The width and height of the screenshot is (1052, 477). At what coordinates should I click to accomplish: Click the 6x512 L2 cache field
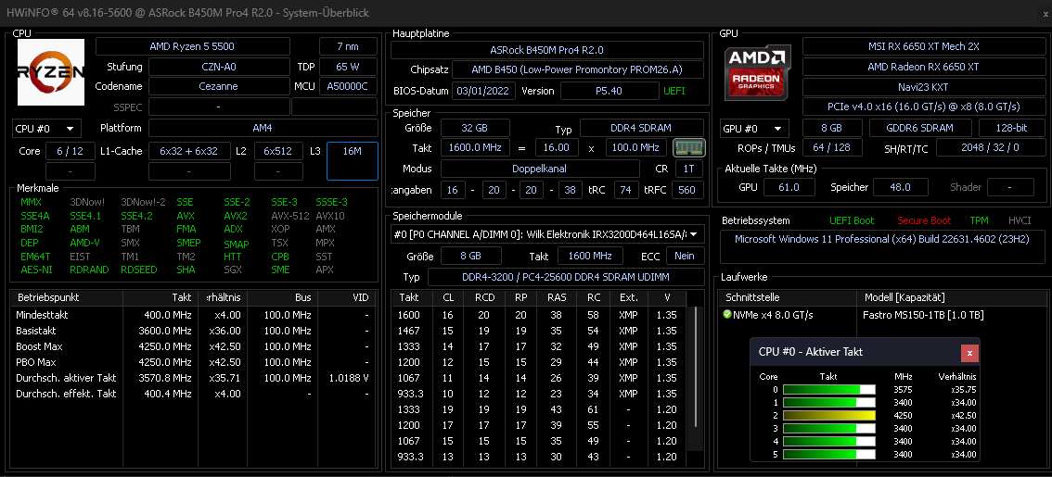(x=277, y=151)
